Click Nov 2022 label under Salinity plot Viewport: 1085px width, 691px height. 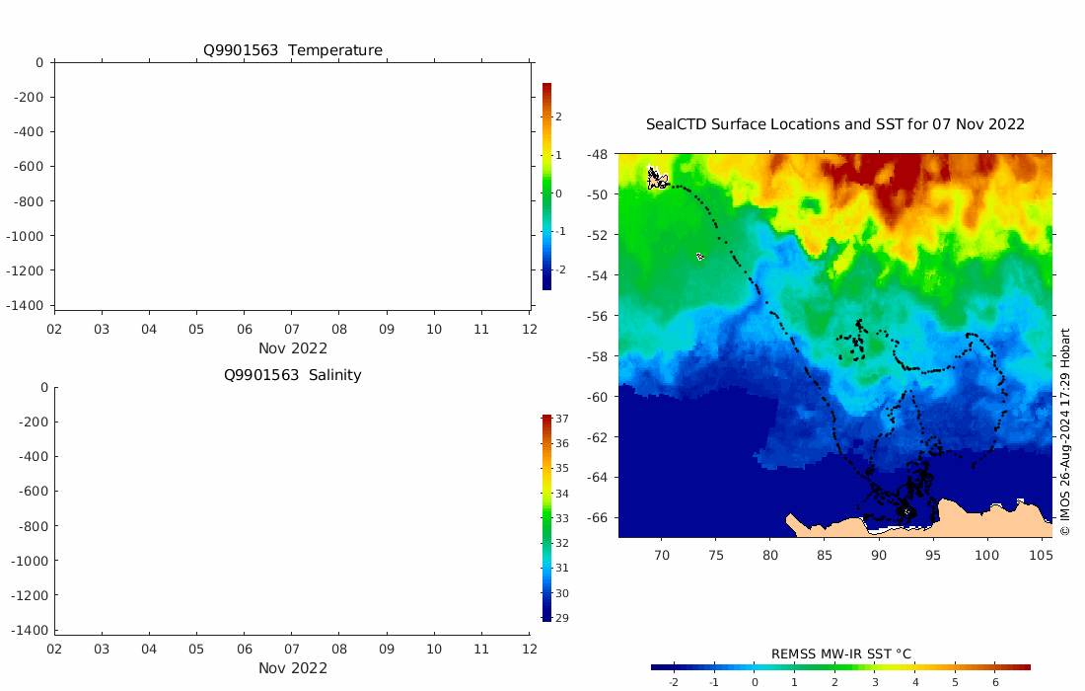293,668
